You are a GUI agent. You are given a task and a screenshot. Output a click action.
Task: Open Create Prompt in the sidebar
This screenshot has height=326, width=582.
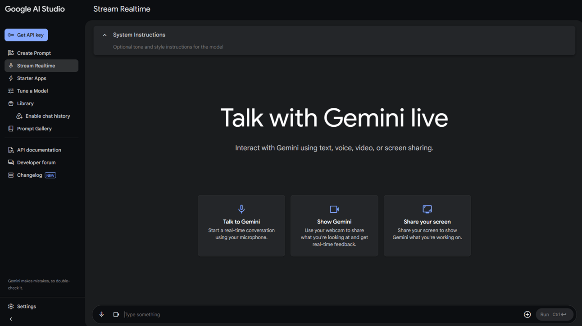pyautogui.click(x=34, y=53)
